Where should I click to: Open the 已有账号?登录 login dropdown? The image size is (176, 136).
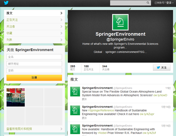click(164, 3)
